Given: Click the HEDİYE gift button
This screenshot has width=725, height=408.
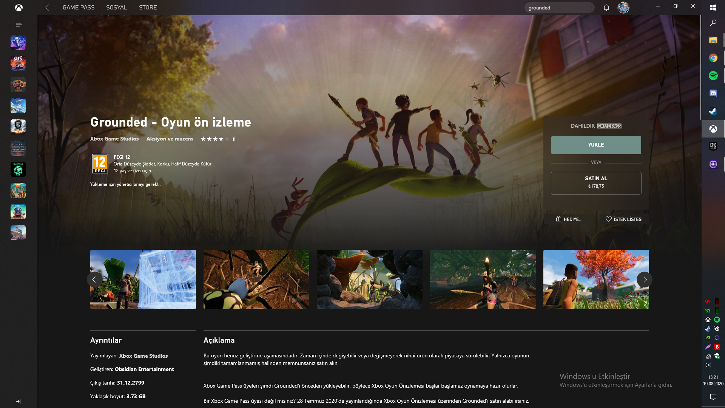Looking at the screenshot, I should point(569,219).
